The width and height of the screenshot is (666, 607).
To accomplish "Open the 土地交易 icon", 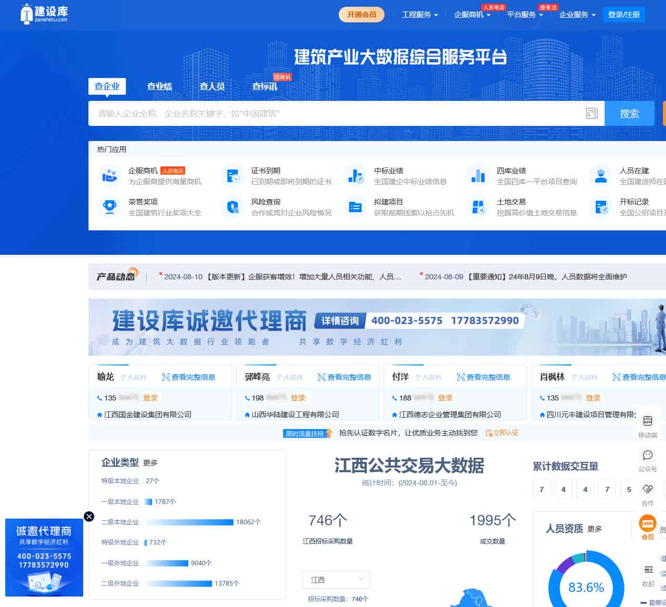I will coord(478,207).
